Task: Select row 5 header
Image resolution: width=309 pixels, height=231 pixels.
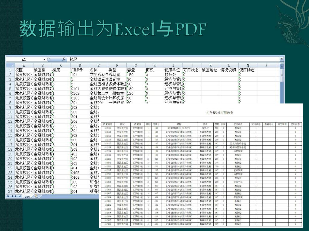Action: [x=10, y=89]
